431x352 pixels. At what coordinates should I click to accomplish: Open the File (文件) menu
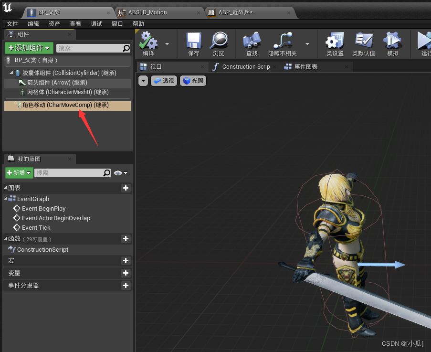click(12, 24)
